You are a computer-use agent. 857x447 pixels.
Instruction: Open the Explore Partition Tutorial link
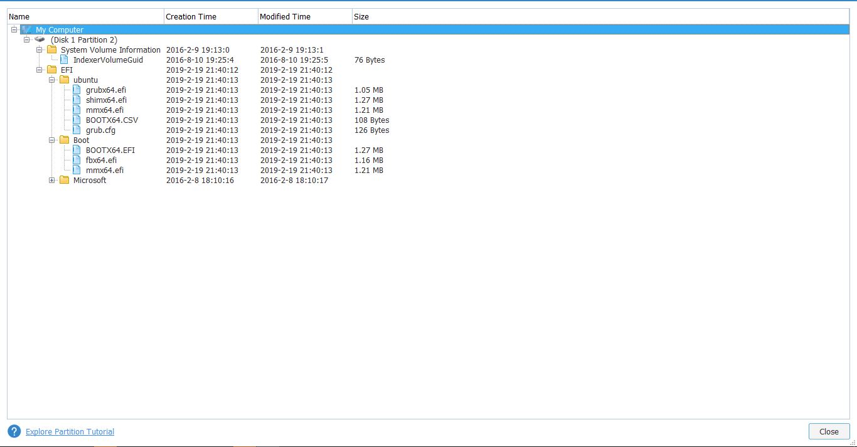(70, 431)
